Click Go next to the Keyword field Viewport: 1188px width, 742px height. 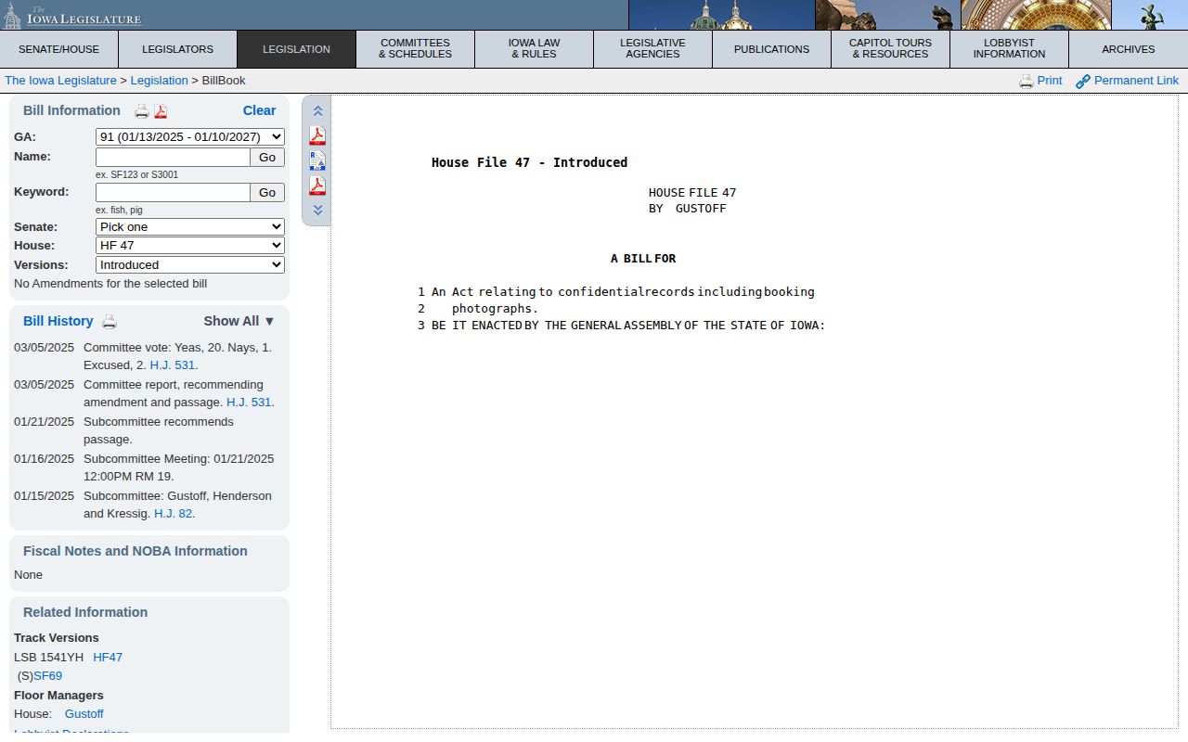click(x=267, y=193)
